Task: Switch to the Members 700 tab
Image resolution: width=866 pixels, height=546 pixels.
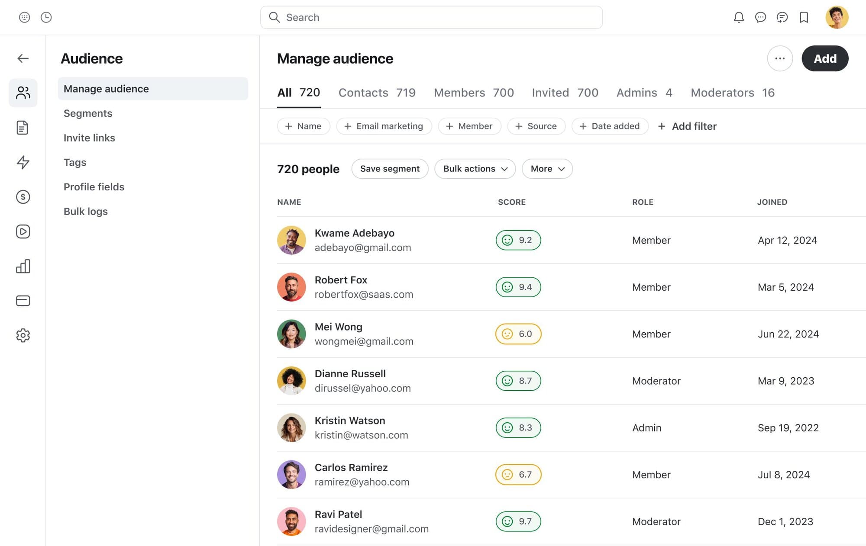Action: (x=474, y=93)
